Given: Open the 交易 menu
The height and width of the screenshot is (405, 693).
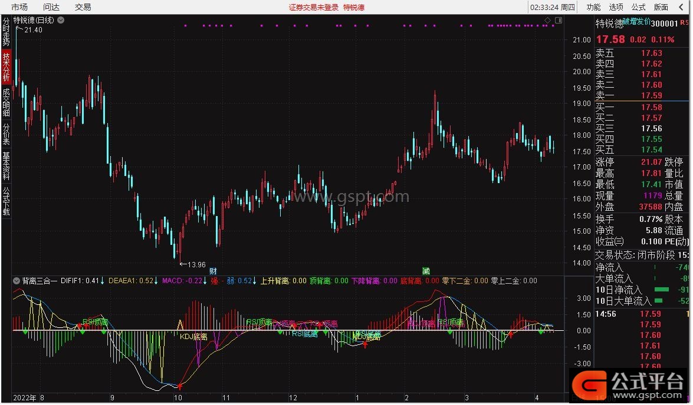Looking at the screenshot, I should [83, 7].
